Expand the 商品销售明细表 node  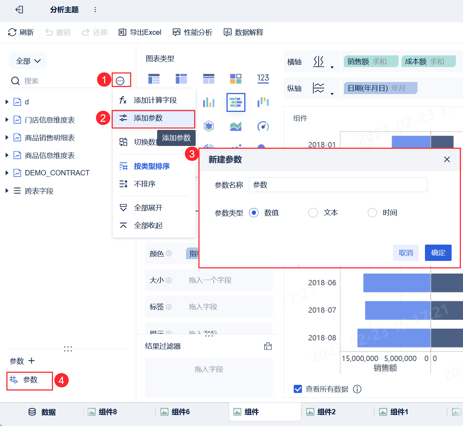point(7,137)
